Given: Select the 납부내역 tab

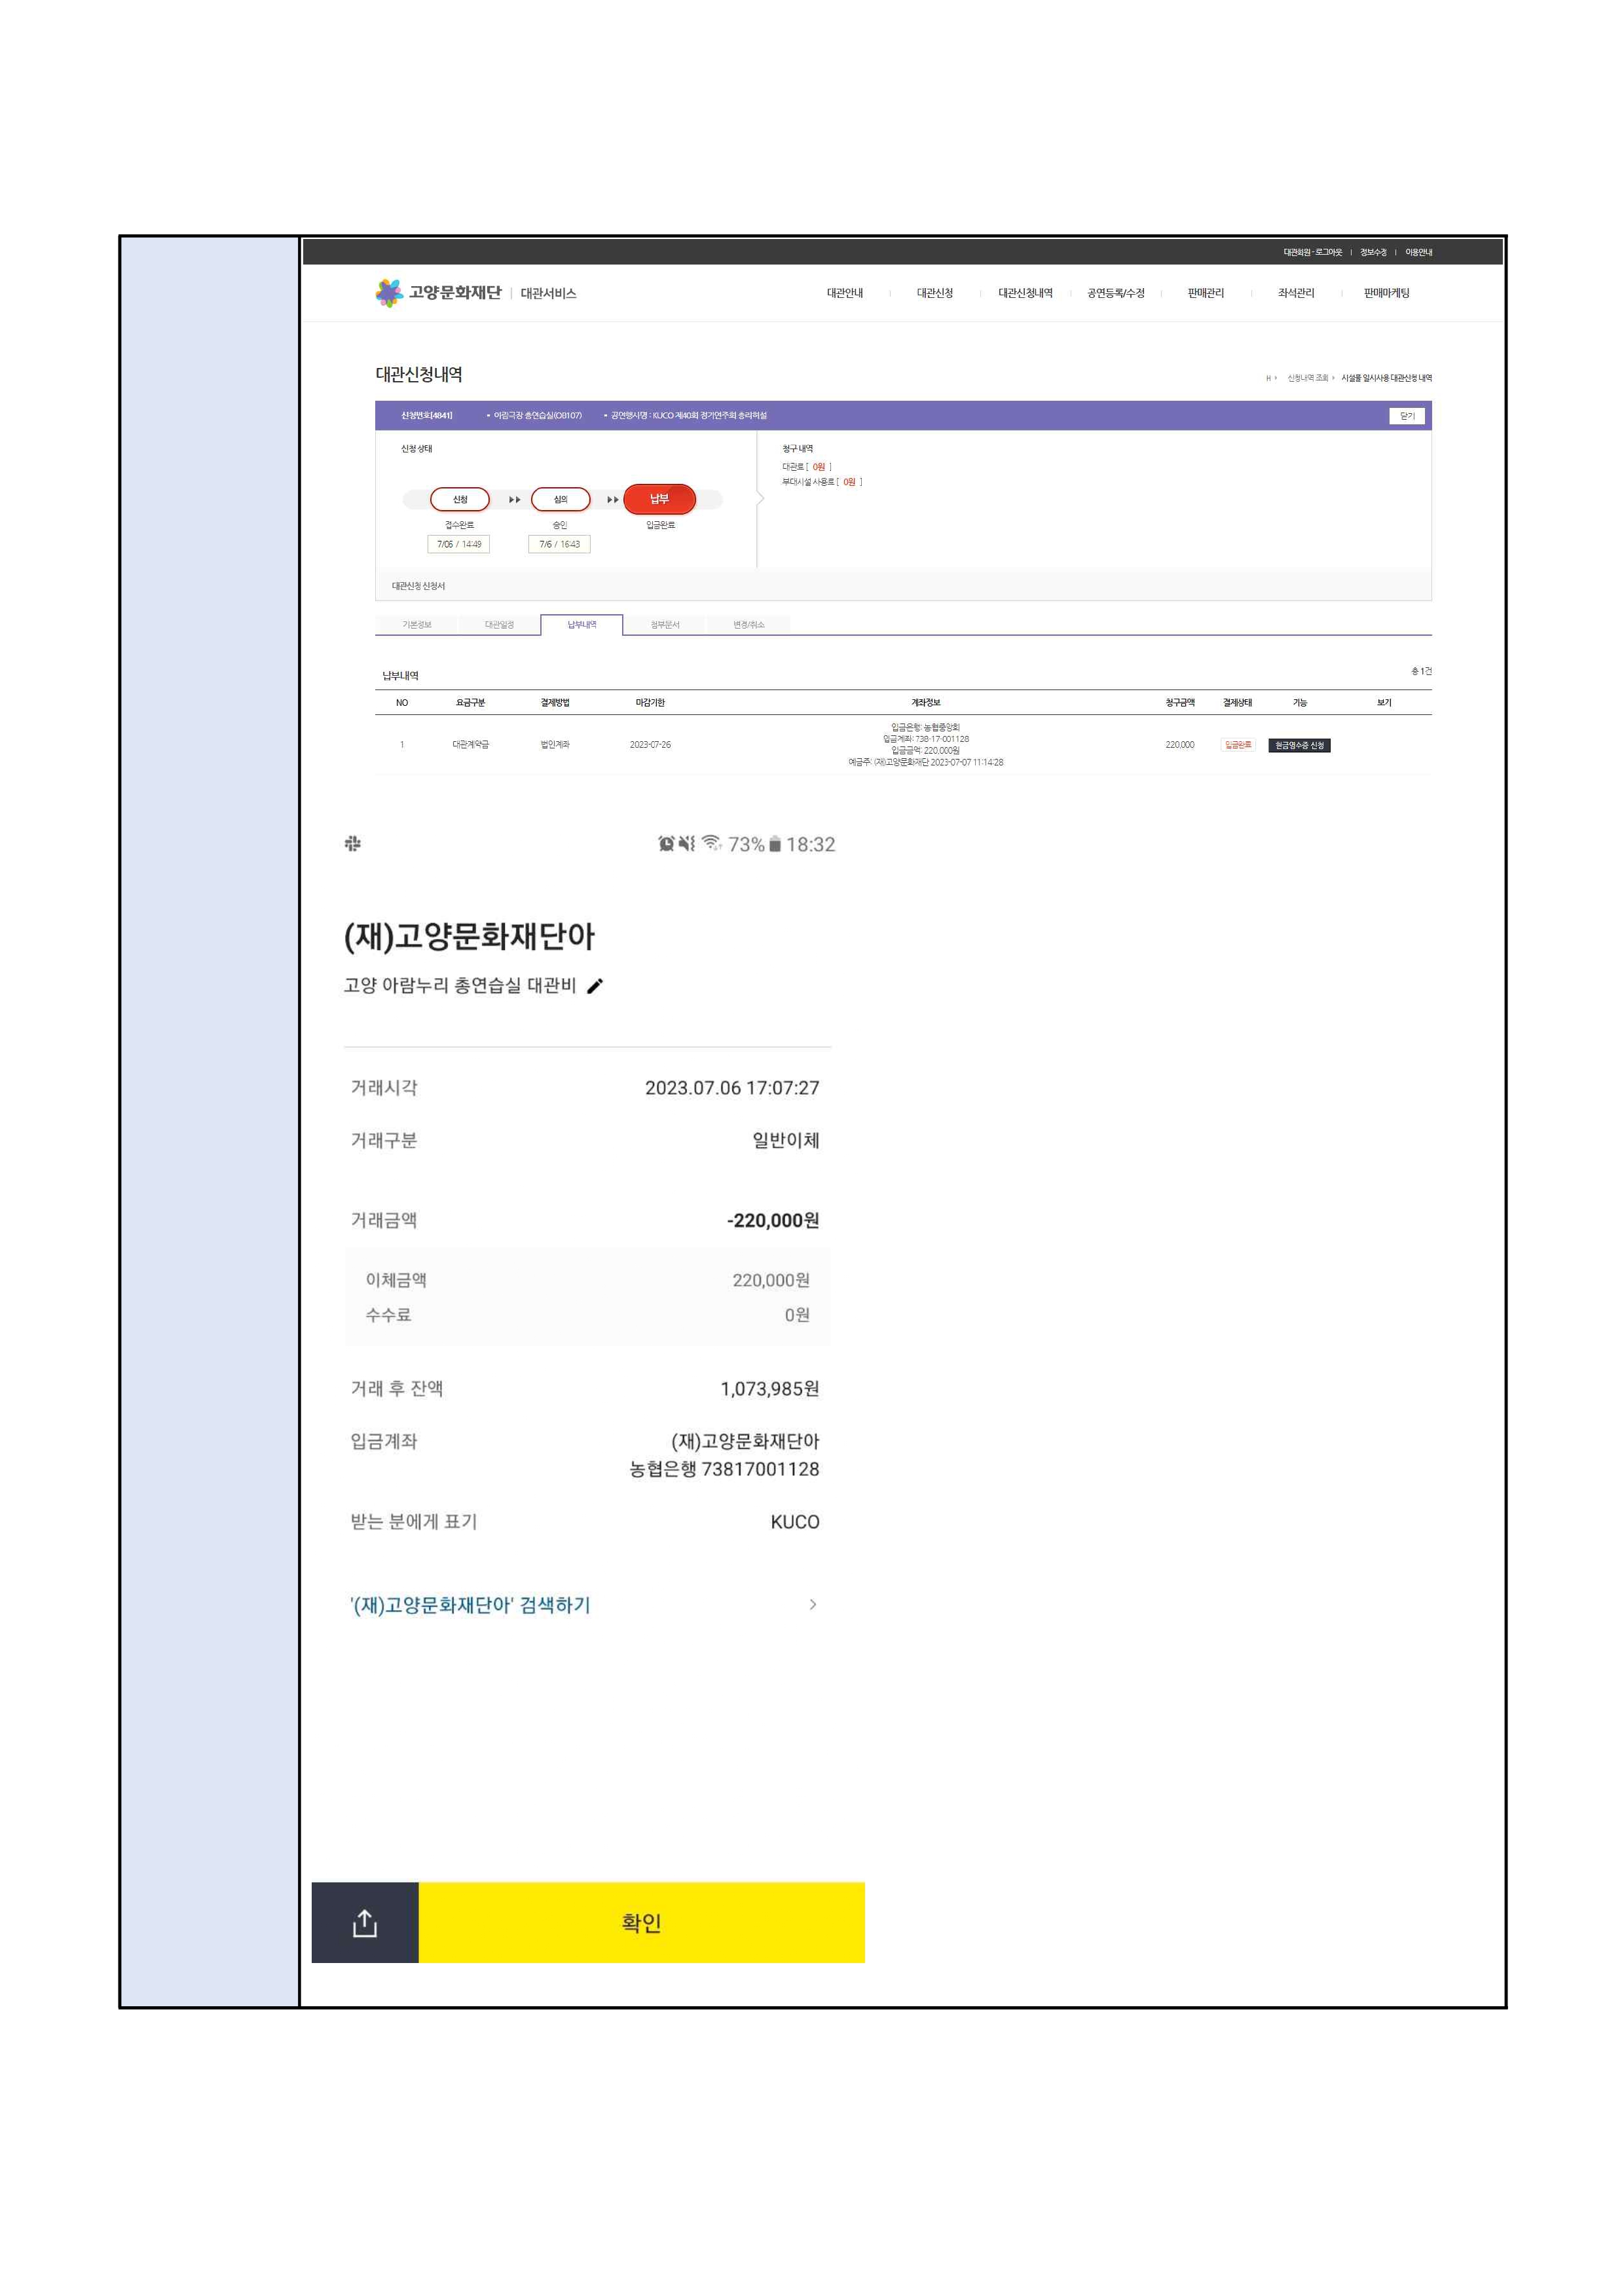Looking at the screenshot, I should pos(582,625).
